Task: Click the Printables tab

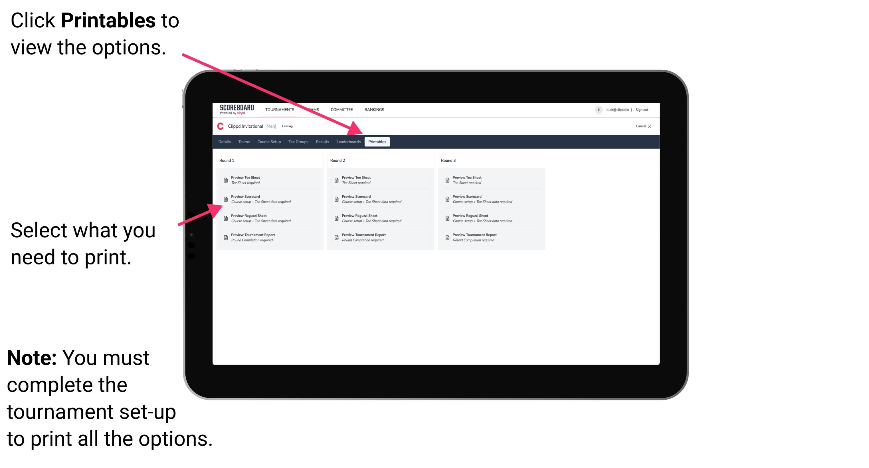Action: click(x=377, y=142)
